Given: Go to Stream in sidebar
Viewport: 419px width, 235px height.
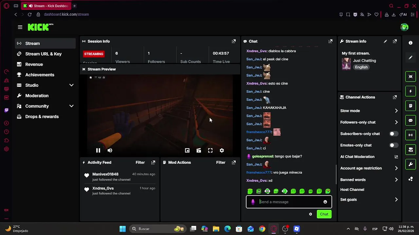Looking at the screenshot, I should [x=45, y=43].
